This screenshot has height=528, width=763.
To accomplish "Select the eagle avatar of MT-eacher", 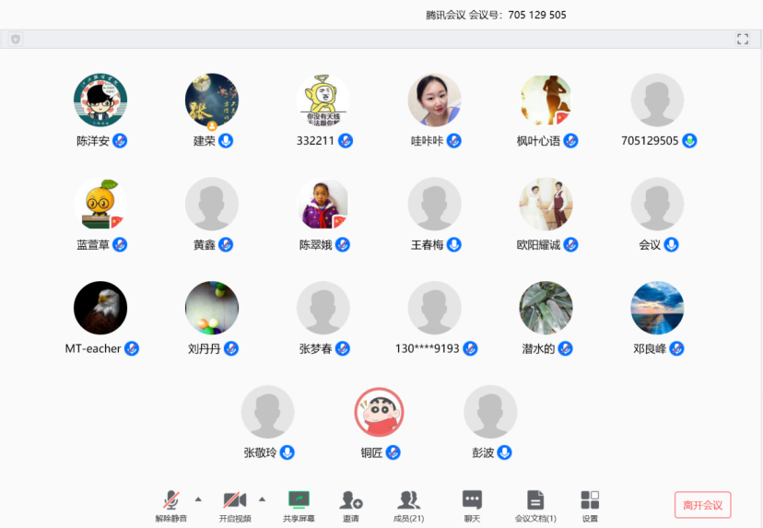I will click(x=100, y=308).
